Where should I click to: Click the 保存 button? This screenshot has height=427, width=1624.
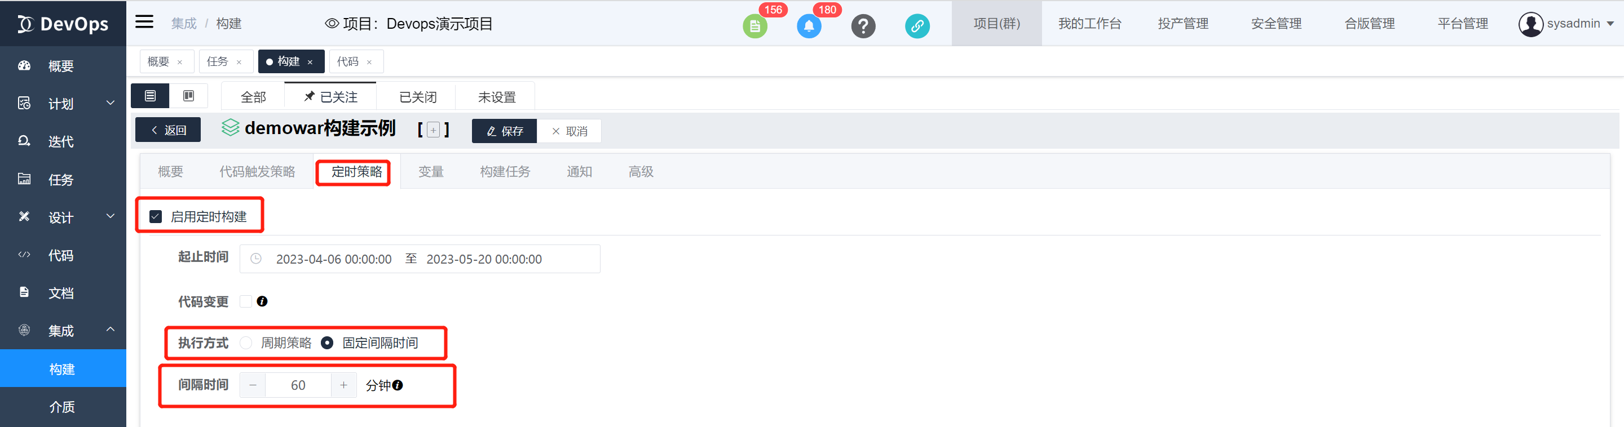[504, 131]
